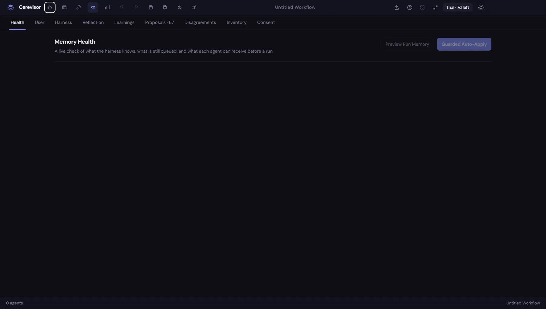Click the Memory Health heading
This screenshot has width=546, height=309.
click(x=75, y=42)
